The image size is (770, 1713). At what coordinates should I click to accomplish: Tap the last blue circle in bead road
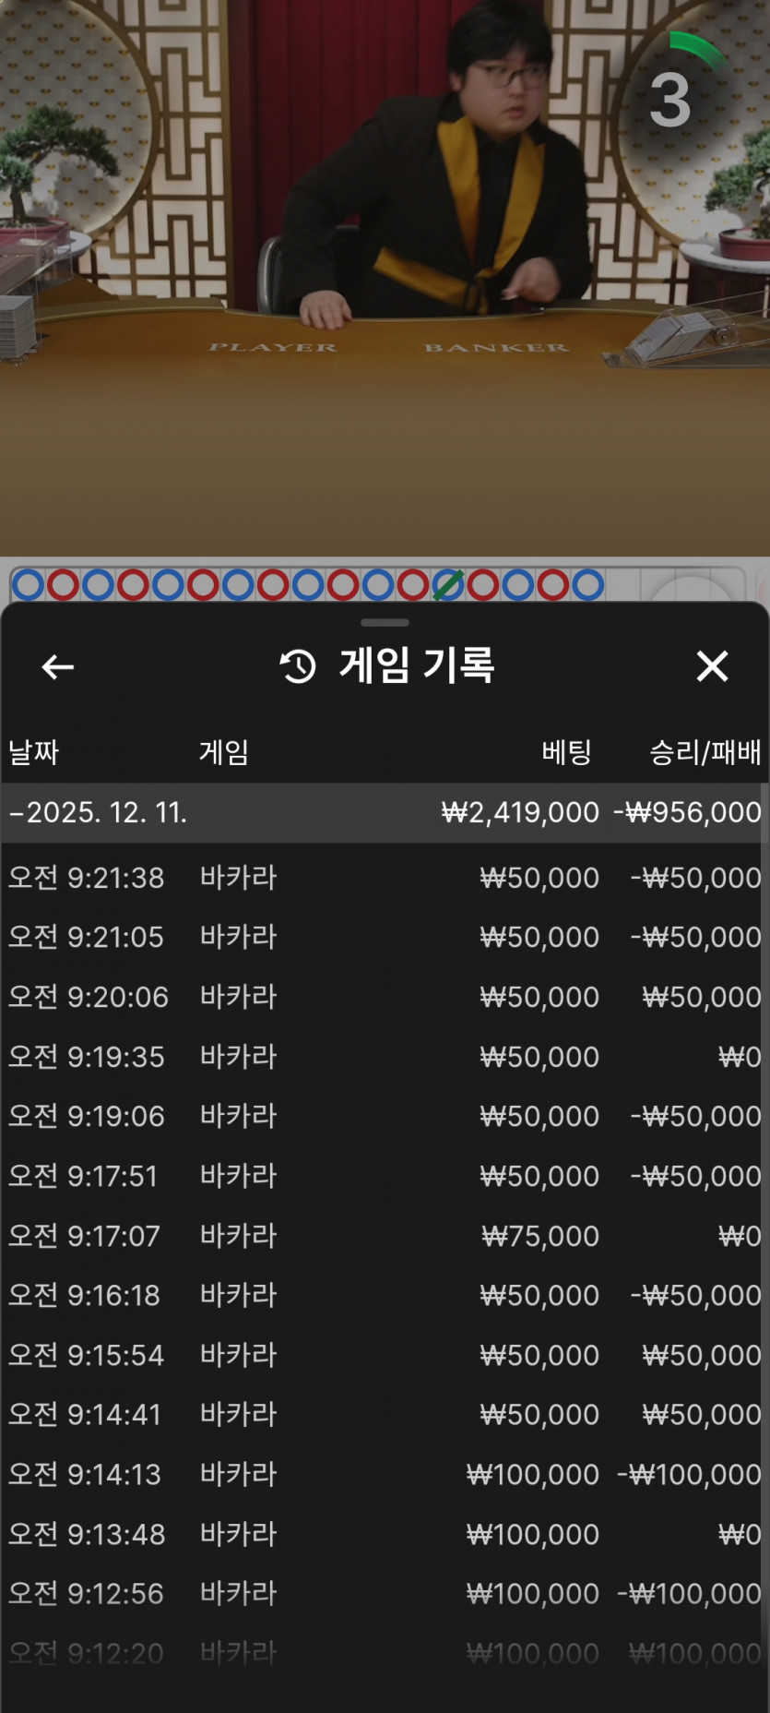point(587,585)
